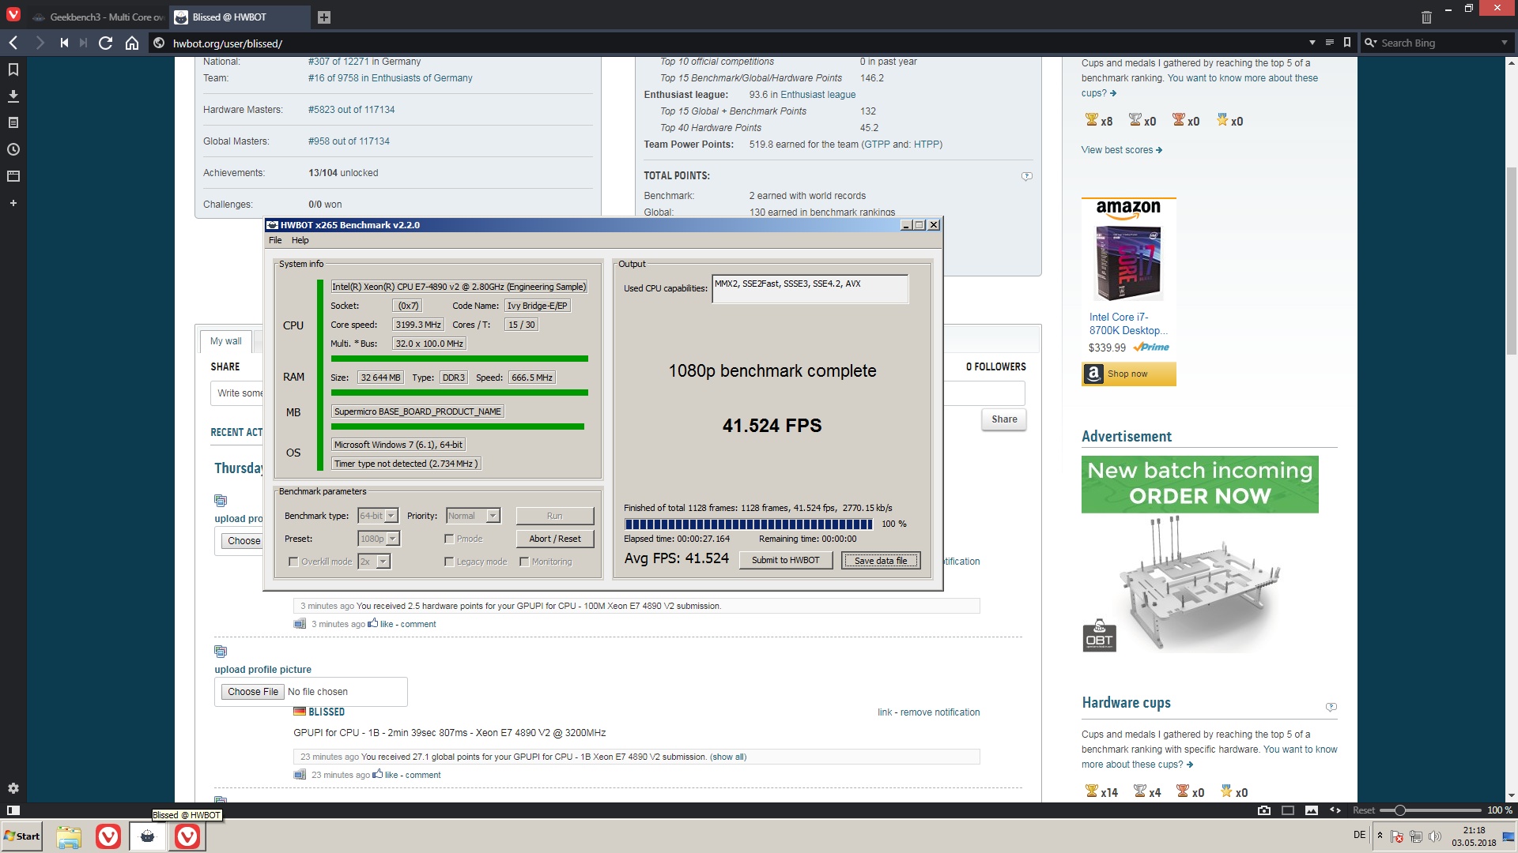Open the #958 out of 117134 Global Masters link
The image size is (1518, 853).
click(349, 141)
